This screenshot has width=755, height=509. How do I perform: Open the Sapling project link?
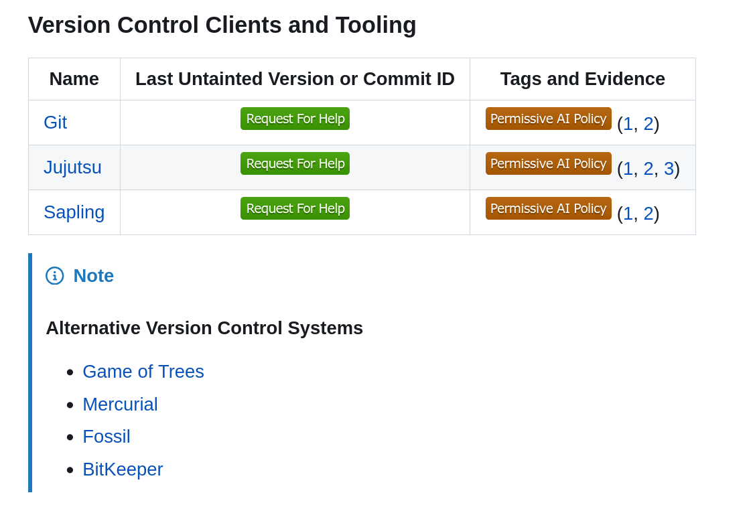point(74,212)
